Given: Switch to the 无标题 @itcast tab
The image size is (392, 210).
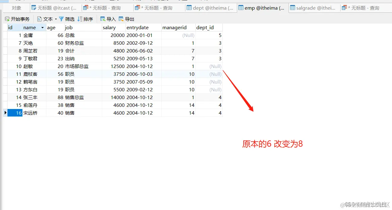Looking at the screenshot, I should pyautogui.click(x=56, y=8).
